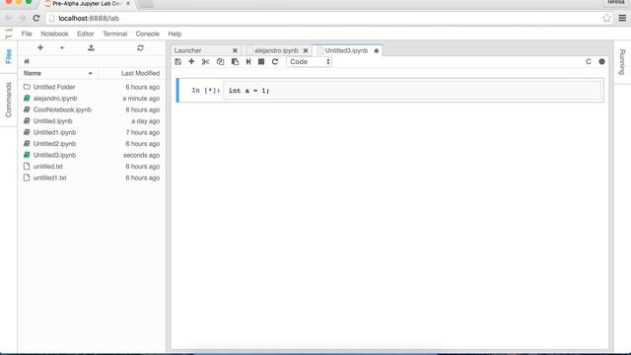Screen dimensions: 631x355
Task: Click the kernel busy status circle
Action: [601, 61]
